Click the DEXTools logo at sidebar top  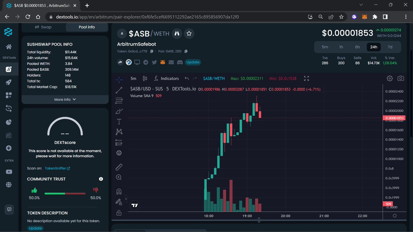[8, 32]
